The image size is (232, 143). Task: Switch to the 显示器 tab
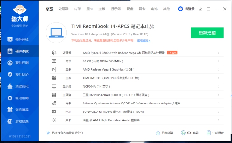[x=116, y=9]
